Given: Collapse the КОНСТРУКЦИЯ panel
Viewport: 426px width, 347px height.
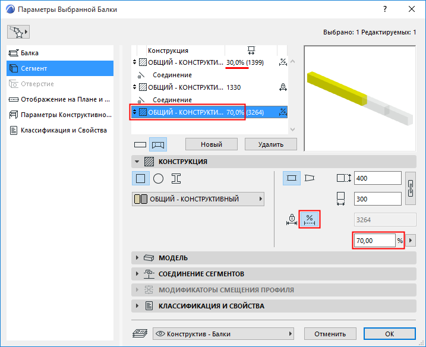Looking at the screenshot, I should (x=137, y=162).
